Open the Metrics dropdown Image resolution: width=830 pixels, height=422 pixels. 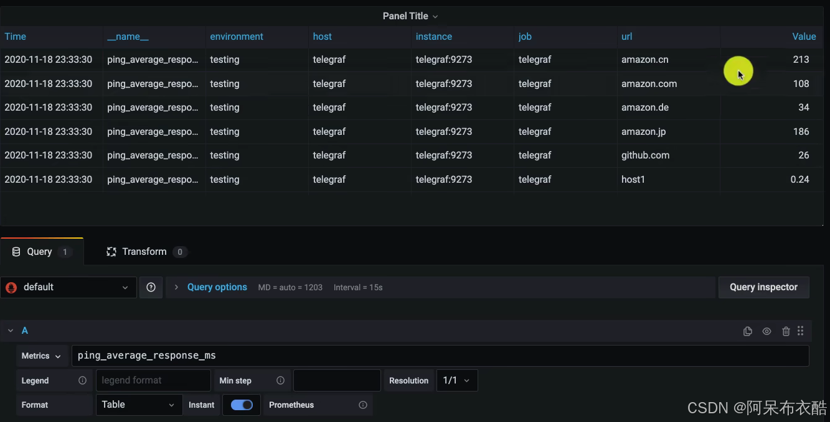pos(40,355)
